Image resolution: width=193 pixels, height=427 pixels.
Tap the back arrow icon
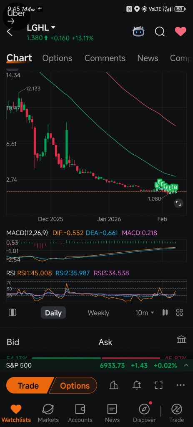10,32
